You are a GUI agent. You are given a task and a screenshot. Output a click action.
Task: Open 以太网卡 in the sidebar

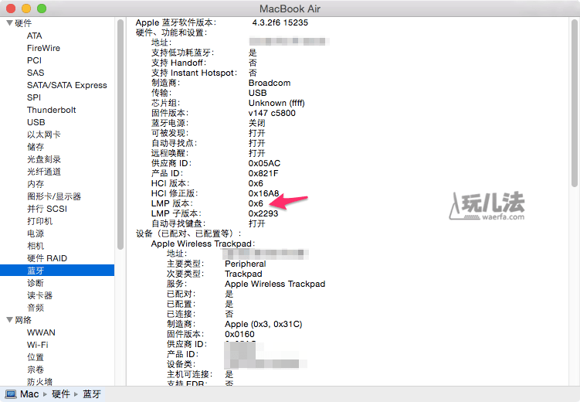click(44, 135)
